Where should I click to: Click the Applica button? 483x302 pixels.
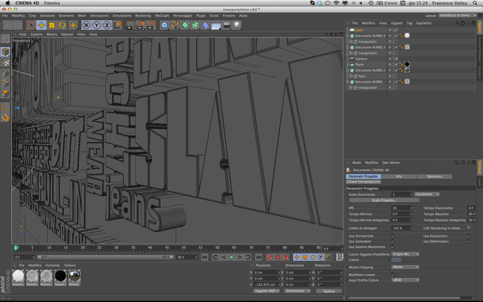(x=329, y=291)
